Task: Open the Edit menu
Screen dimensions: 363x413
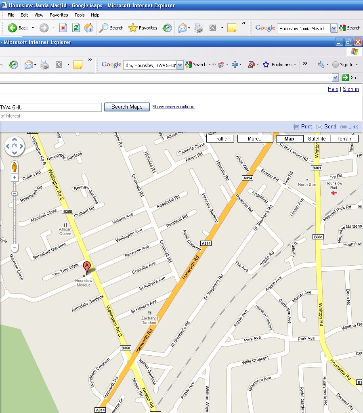Action: tap(24, 15)
